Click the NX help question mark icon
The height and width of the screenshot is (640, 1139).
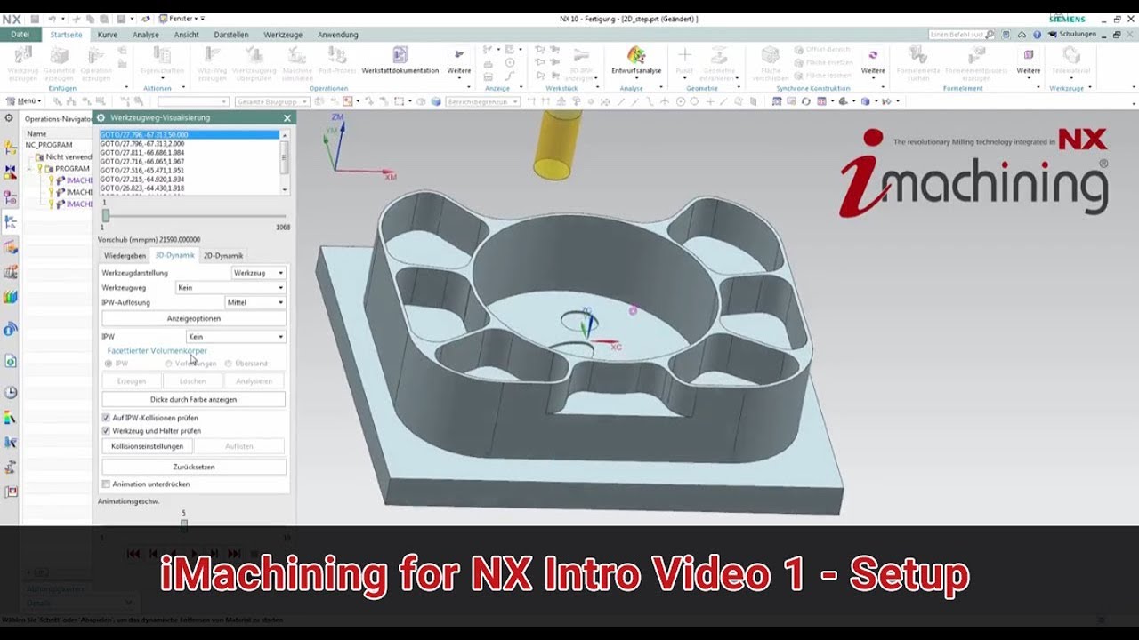(x=1037, y=35)
